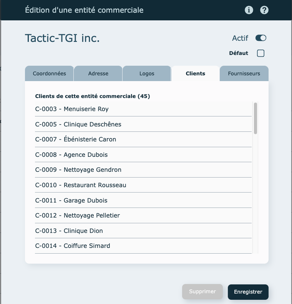Switch to the Coordonnées tab

tap(49, 73)
